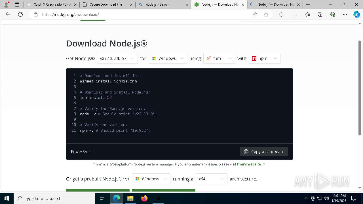Open the black app icon on taskbar
Image resolution: width=363 pixels, height=204 pixels.
[x=158, y=198]
